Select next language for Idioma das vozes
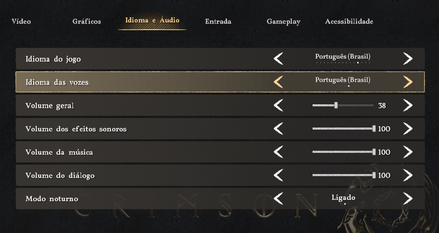Screen dimensions: 439x233 click(x=408, y=82)
